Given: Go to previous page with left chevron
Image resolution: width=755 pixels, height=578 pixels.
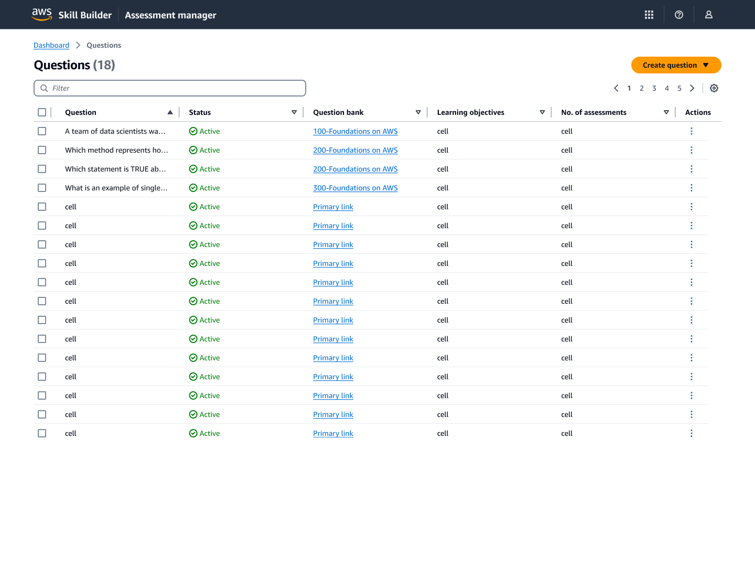Looking at the screenshot, I should tap(616, 88).
